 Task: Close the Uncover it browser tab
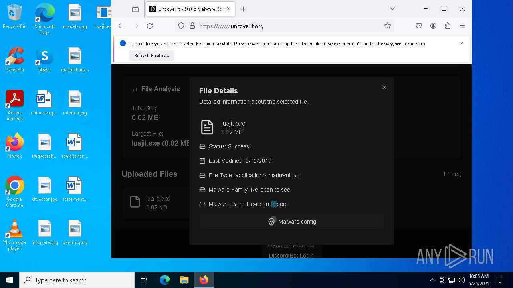(229, 9)
